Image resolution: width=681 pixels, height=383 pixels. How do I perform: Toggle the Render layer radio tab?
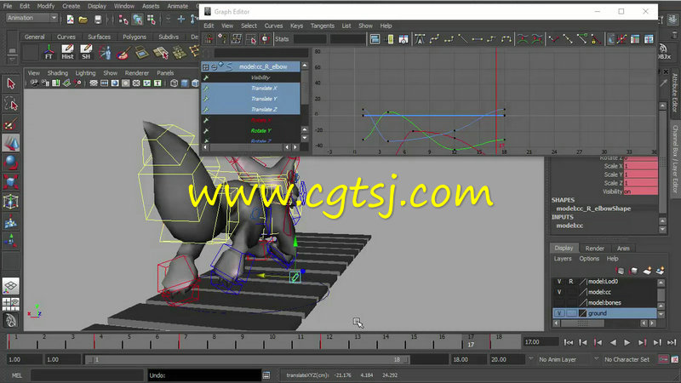coord(594,248)
